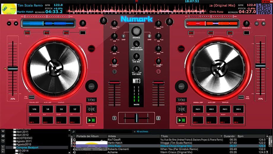The width and height of the screenshot is (273, 154).
Task: Click the crossfader handle
Action: pos(136,118)
